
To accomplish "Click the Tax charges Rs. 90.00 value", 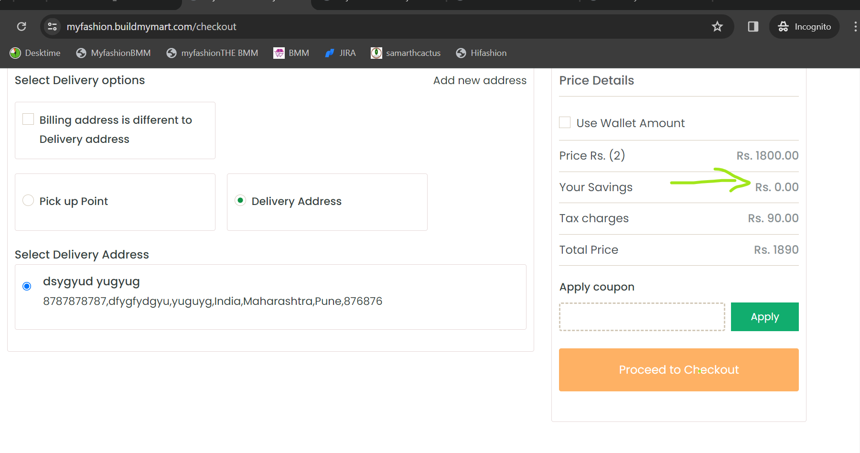I will [x=773, y=218].
